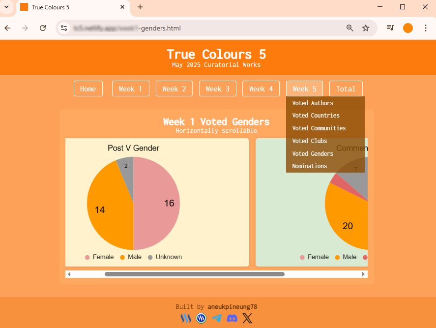Click the Steemit circular logo icon
This screenshot has height=328, width=436.
(201, 318)
